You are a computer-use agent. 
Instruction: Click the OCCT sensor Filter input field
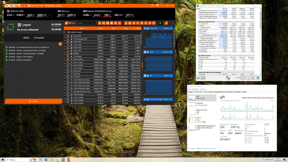[x=87, y=23]
